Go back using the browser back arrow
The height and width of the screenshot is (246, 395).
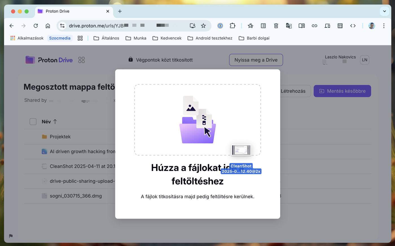coord(12,26)
